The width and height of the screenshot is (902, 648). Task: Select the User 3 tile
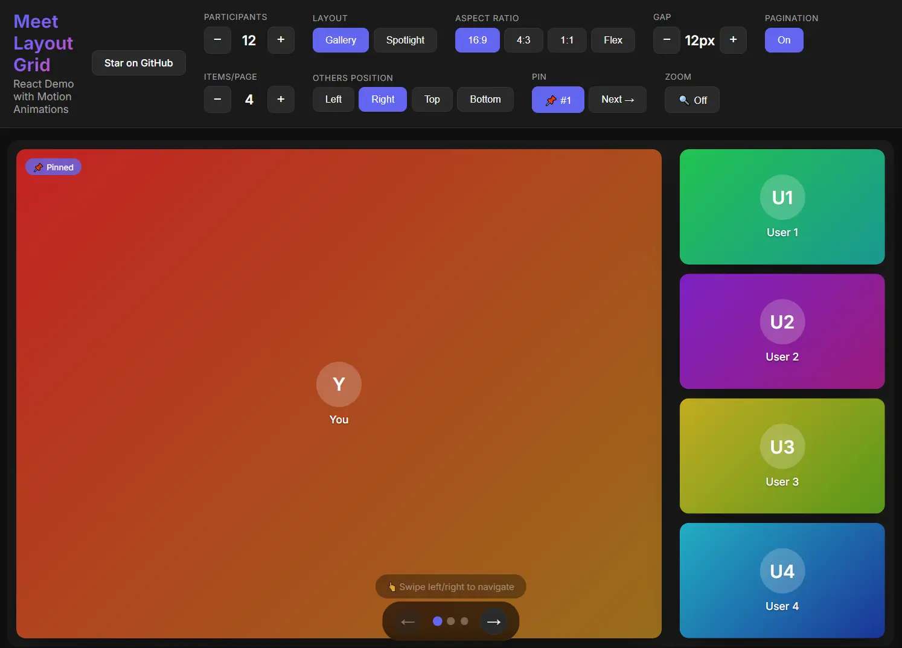pos(782,456)
